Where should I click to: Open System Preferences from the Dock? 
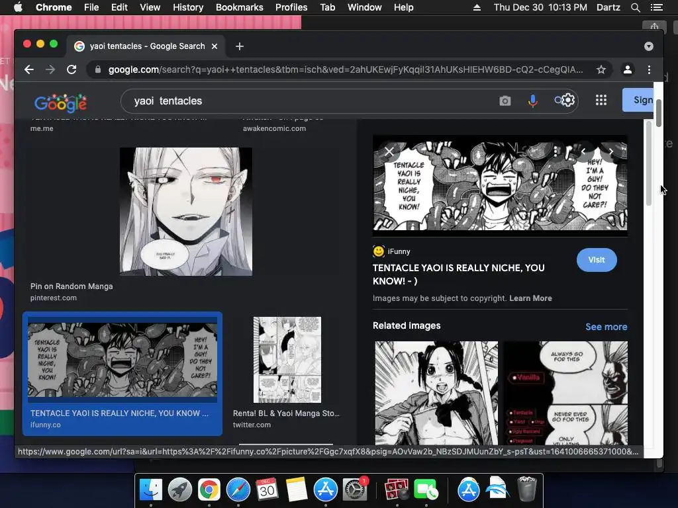point(355,489)
